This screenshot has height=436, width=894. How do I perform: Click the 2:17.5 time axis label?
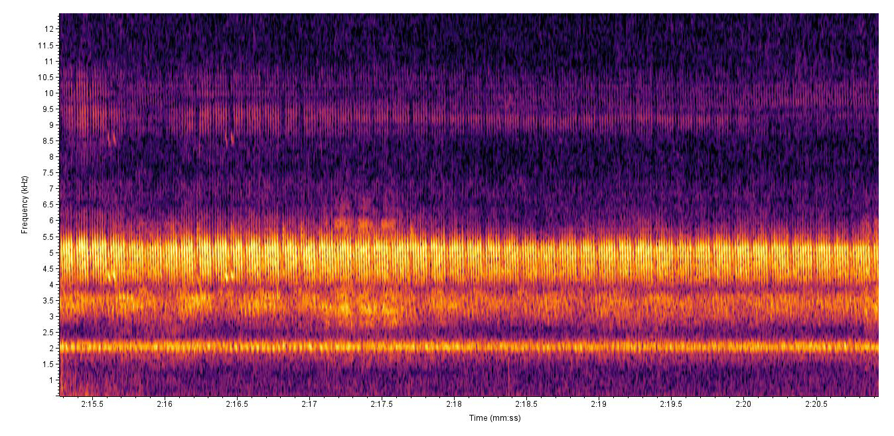click(x=382, y=404)
